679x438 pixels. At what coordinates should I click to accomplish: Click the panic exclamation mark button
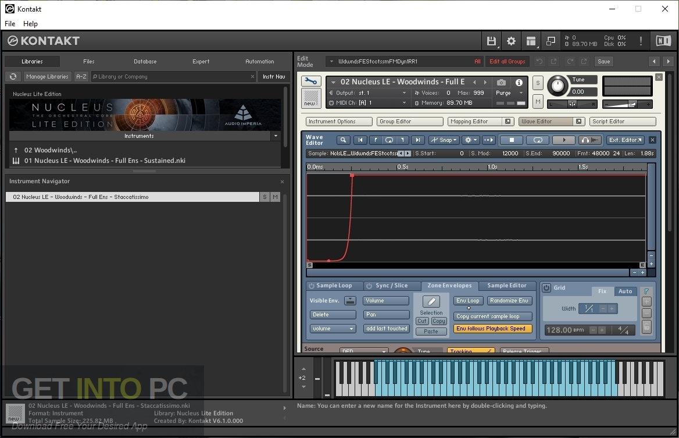point(641,41)
